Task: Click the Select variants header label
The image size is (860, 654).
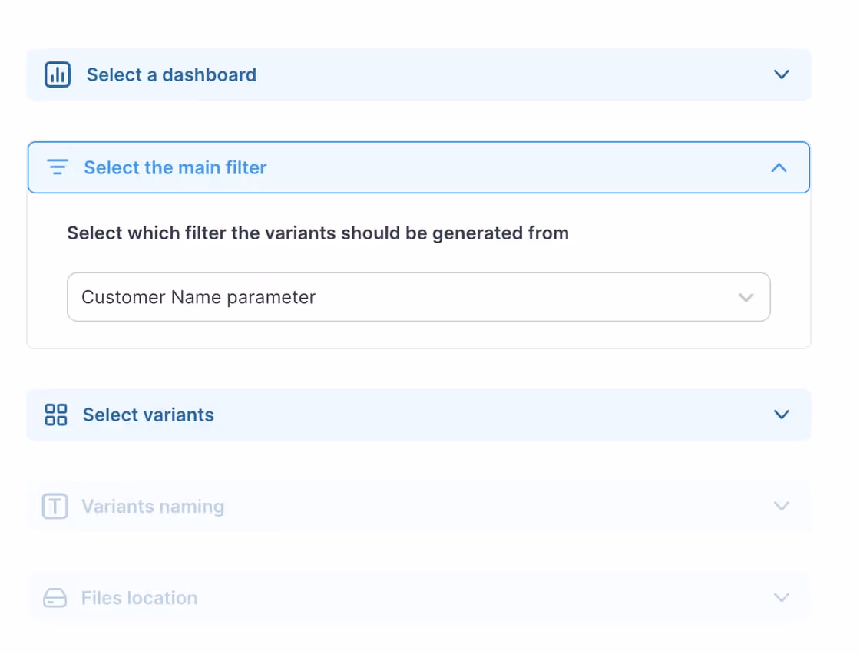Action: coord(148,415)
